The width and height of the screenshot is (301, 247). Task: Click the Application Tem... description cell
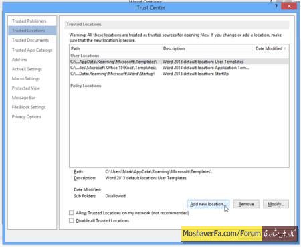tap(206, 68)
